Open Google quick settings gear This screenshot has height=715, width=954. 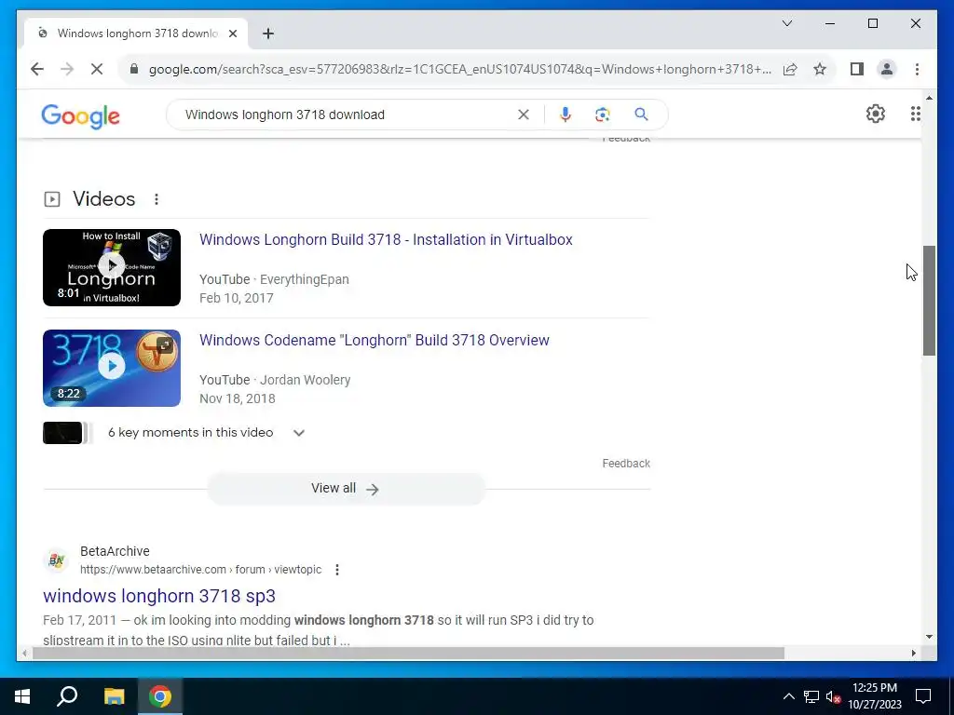[875, 114]
